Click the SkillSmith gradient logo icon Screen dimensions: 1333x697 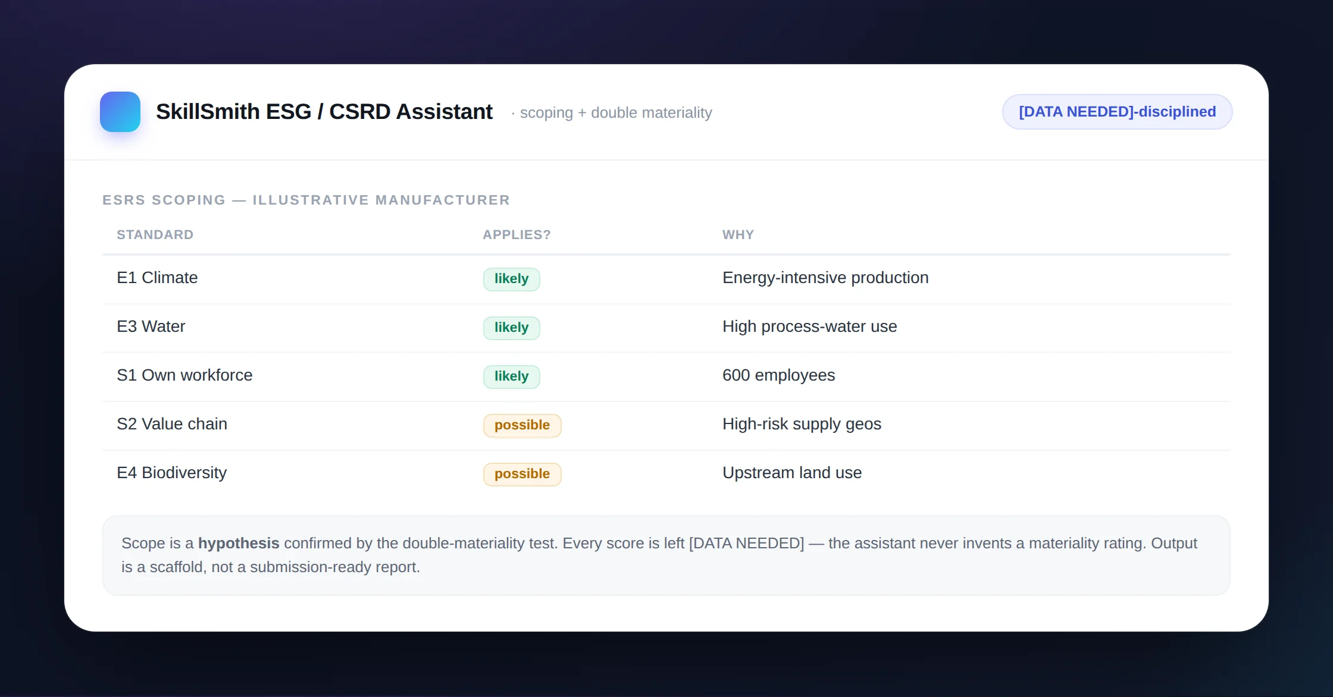(120, 112)
